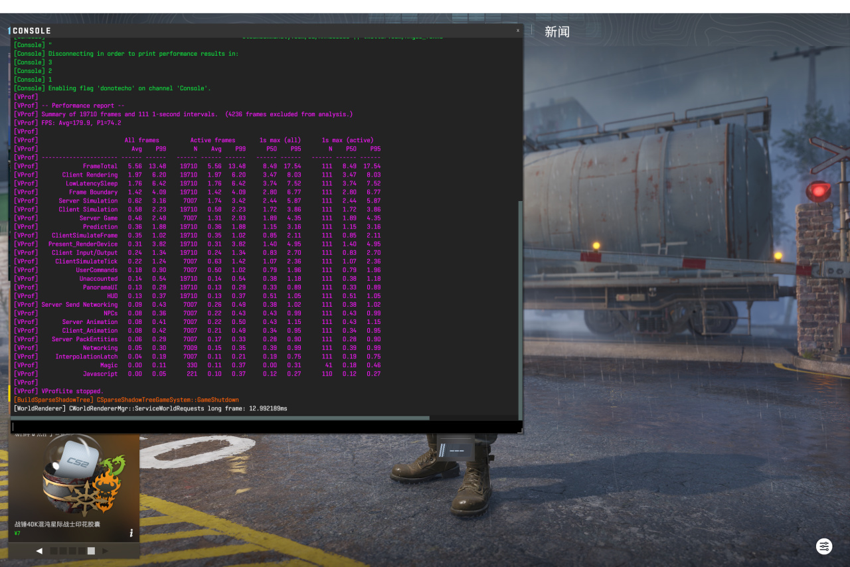Click the 'Server Simulation' row label
Image resolution: width=850 pixels, height=567 pixels.
88,201
